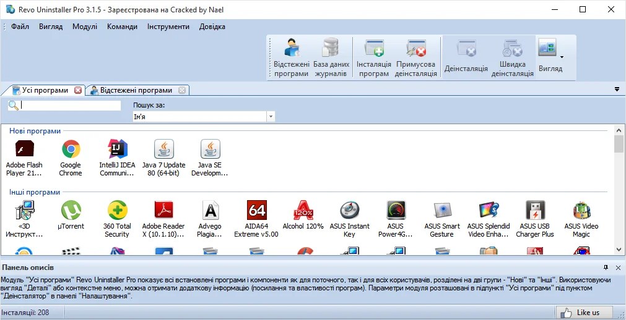Click the program search input field
This screenshot has width=626, height=320.
(x=70, y=105)
